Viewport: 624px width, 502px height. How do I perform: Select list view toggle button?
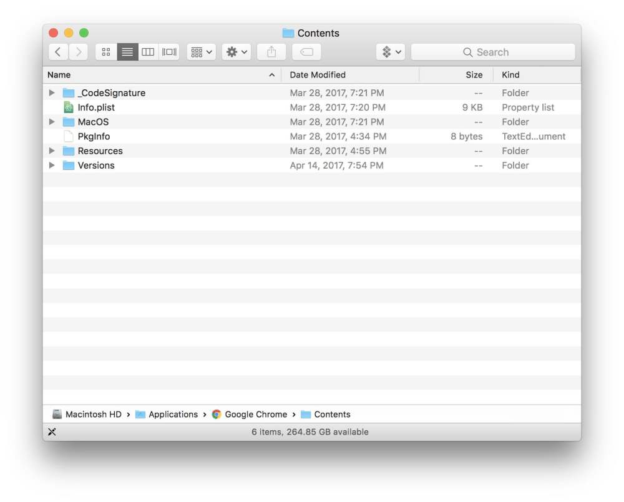click(127, 52)
